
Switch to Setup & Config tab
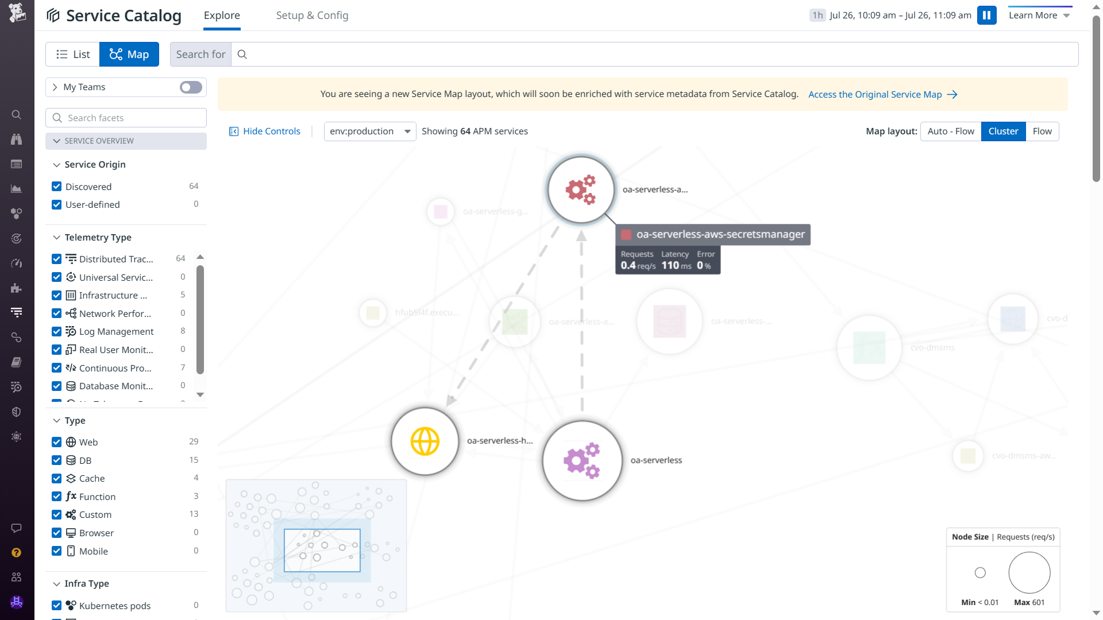[x=312, y=15]
